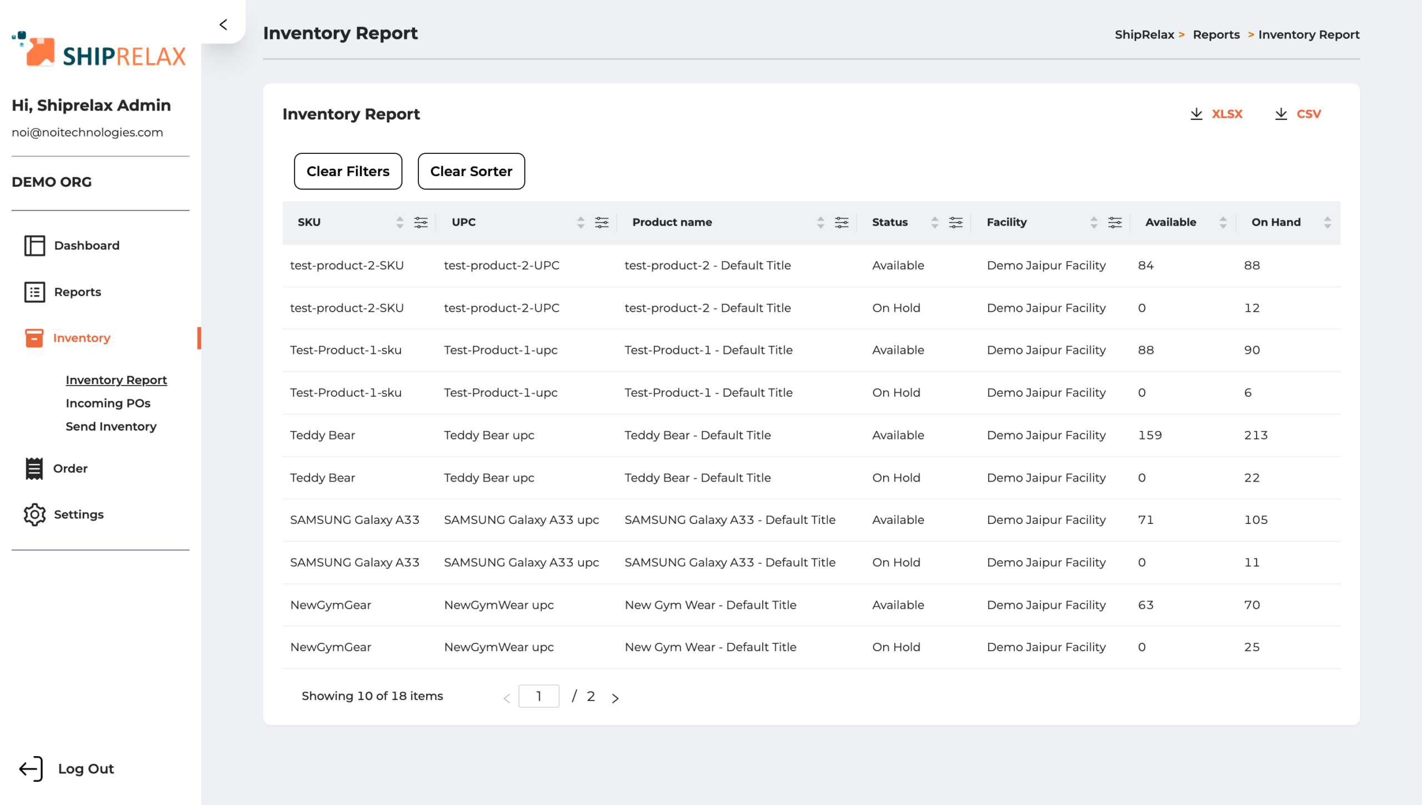Toggle sort on the SKU column
The width and height of the screenshot is (1422, 805).
pyautogui.click(x=399, y=223)
